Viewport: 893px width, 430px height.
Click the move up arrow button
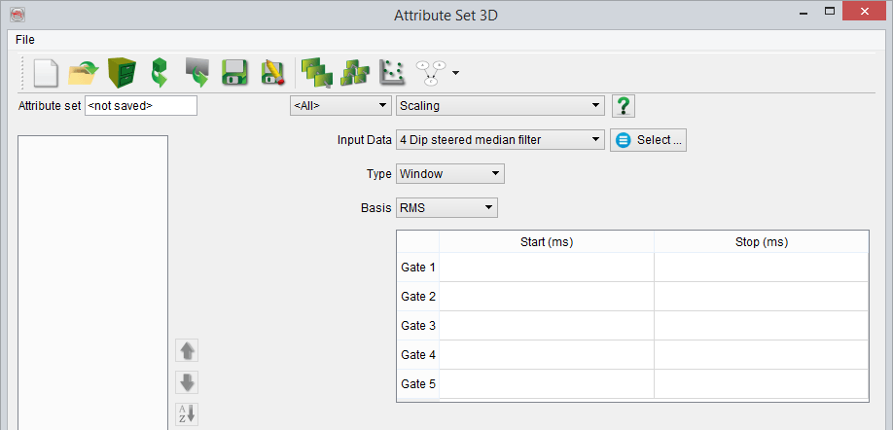pos(187,351)
